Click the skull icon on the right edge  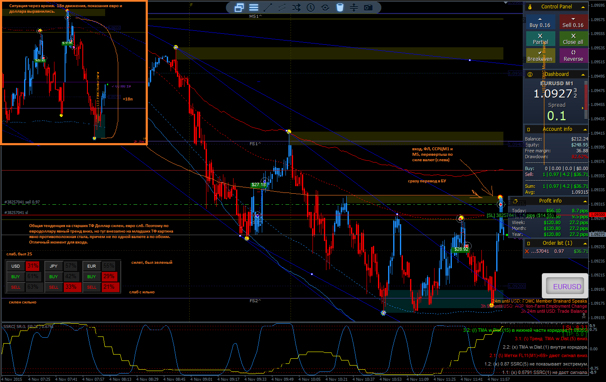(x=584, y=315)
